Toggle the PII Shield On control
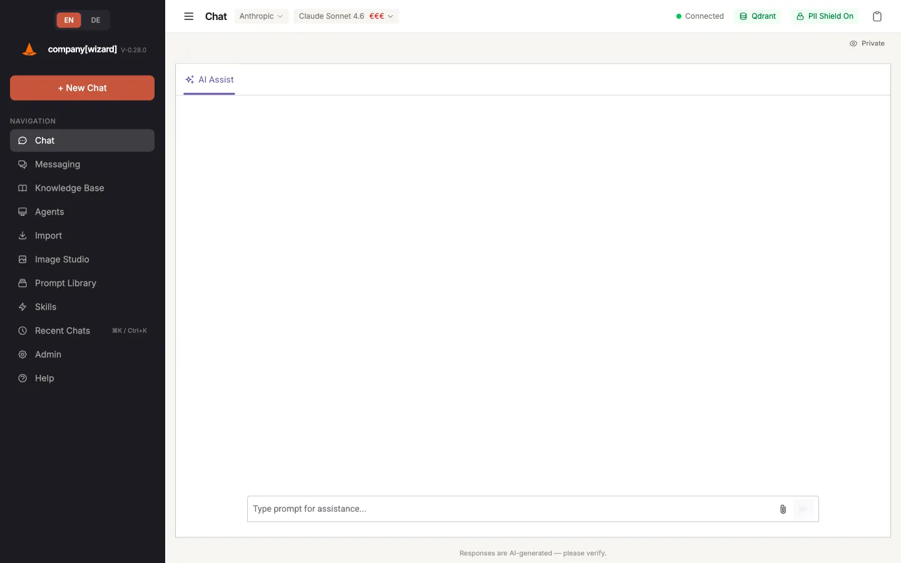901x563 pixels. tap(825, 16)
